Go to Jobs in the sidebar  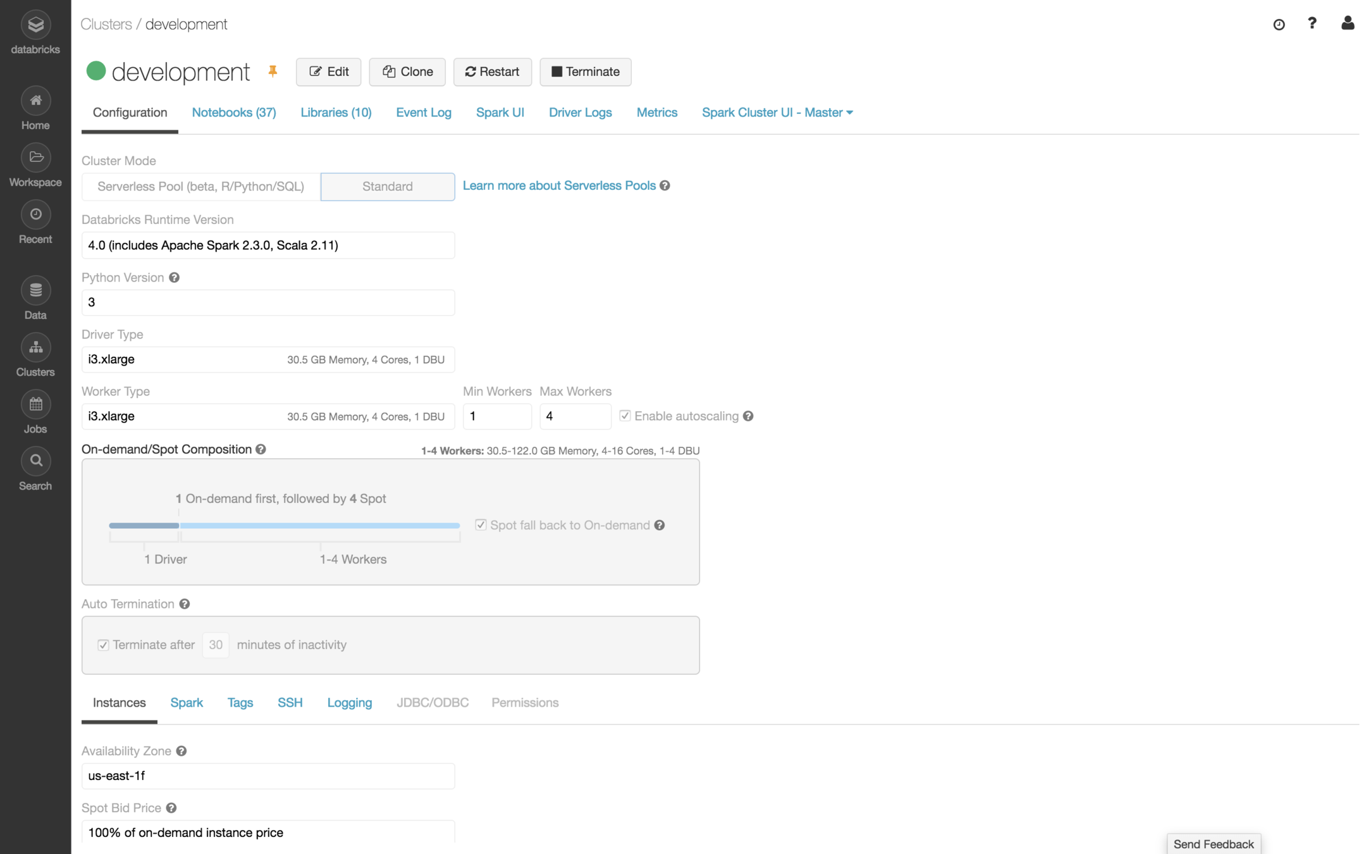click(x=35, y=405)
